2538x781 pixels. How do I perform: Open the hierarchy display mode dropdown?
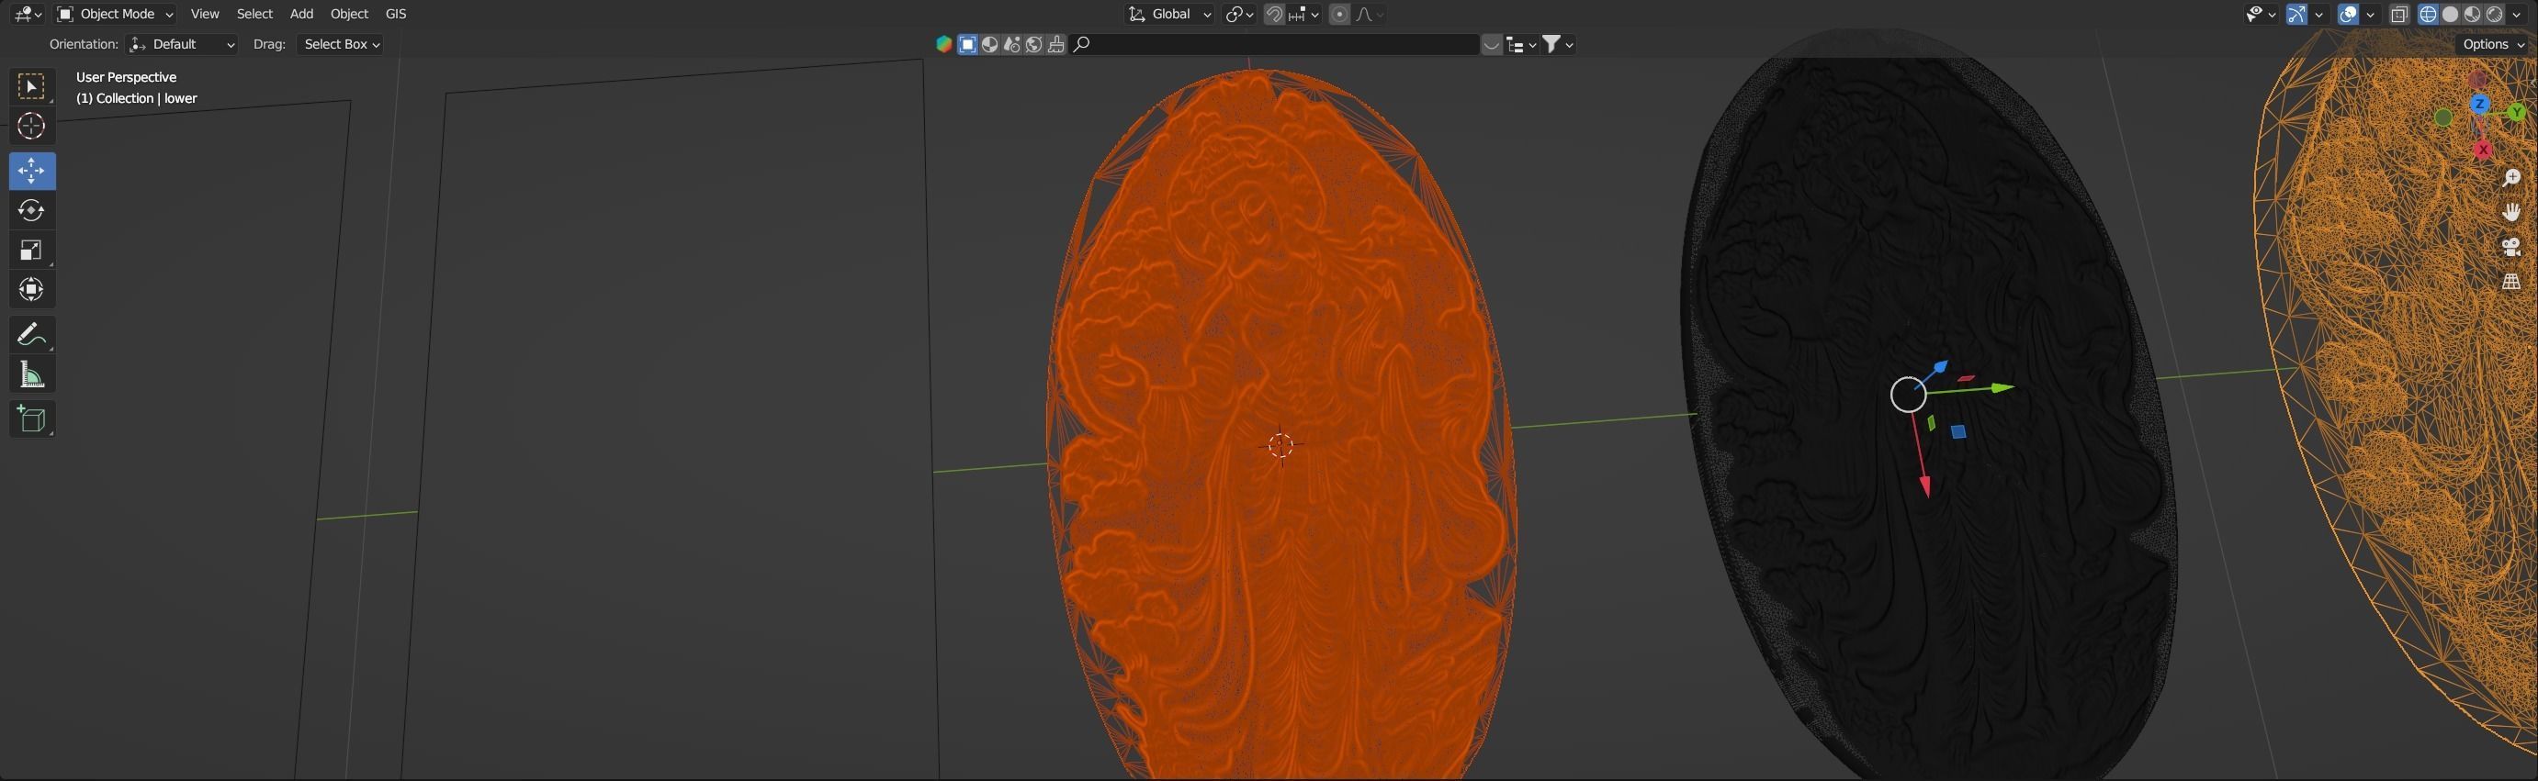(1522, 44)
